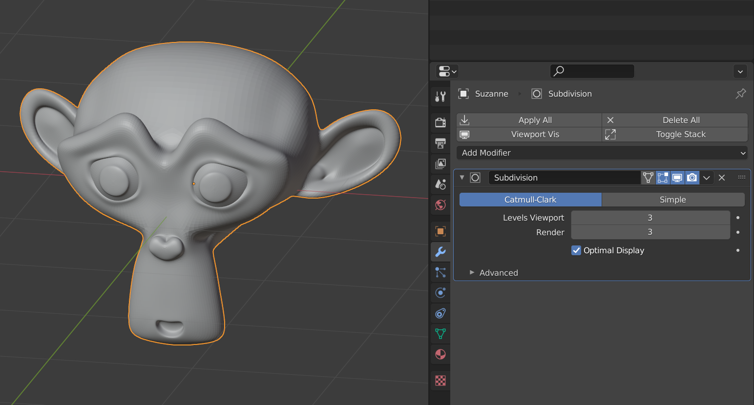Select Catmull-Clark subdivision type

tap(530, 200)
